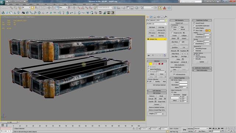Screen dimensions: 236x133
Task: Toggle Show Cage checkbox
Action: pyautogui.click(x=194, y=30)
